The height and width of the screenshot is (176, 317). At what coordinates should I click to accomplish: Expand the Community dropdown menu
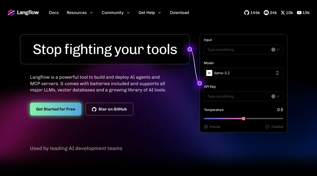(115, 13)
